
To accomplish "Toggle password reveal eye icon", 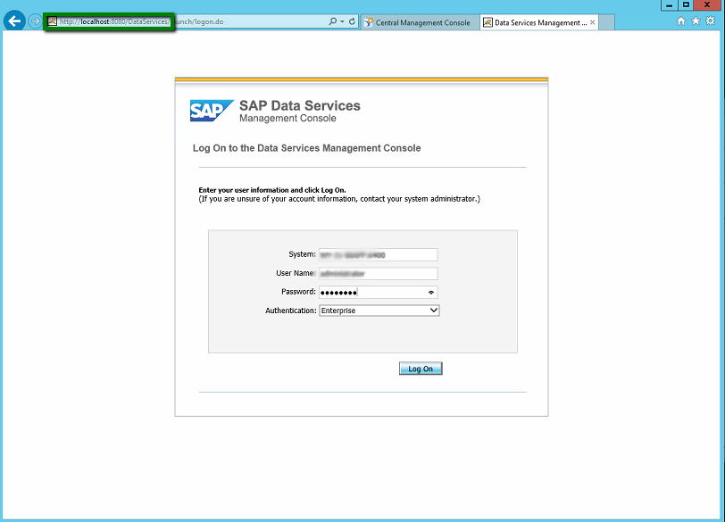I will tap(431, 292).
